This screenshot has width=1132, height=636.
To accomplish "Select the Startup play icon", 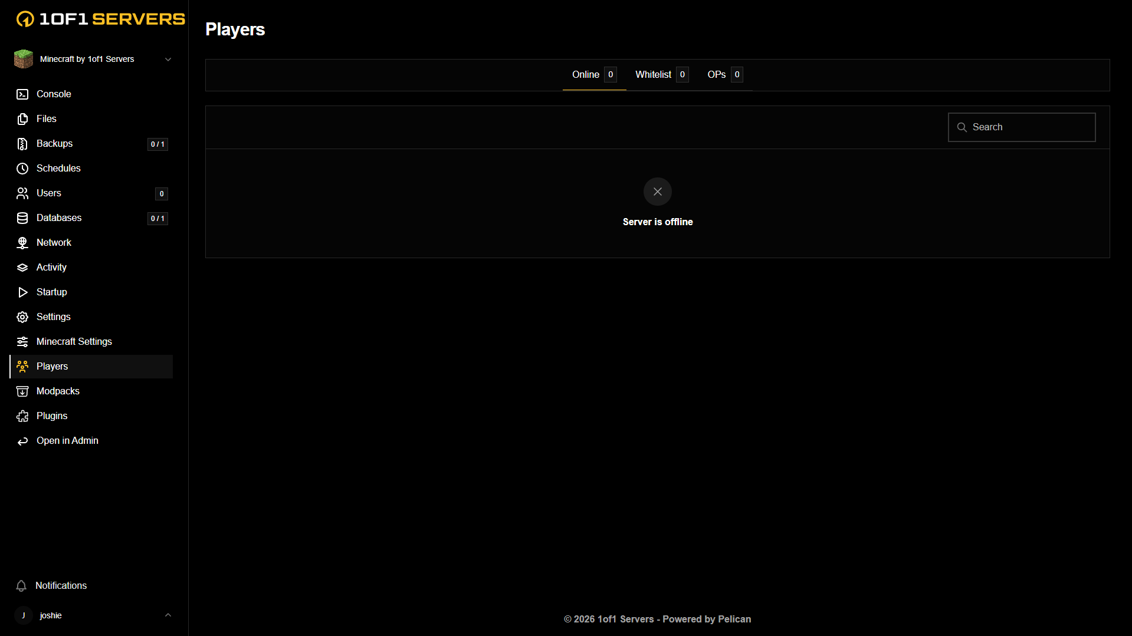I will click(22, 292).
